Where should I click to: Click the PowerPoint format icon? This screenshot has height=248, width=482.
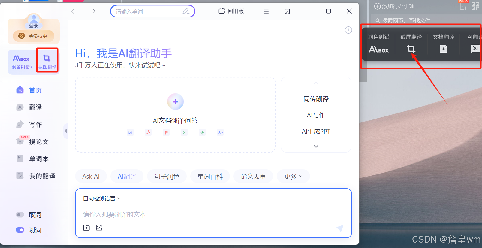166,132
